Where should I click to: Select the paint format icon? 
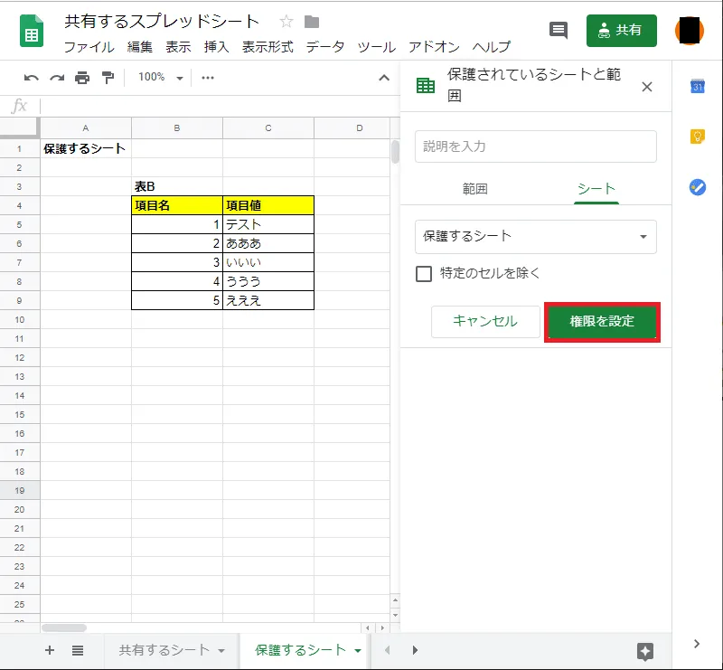point(108,78)
